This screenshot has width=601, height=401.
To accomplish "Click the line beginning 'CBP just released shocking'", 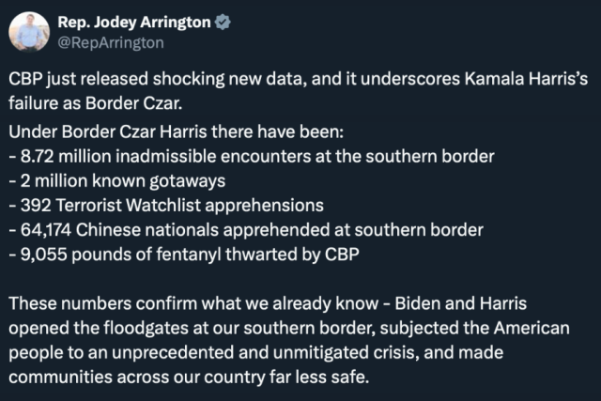I will pos(298,81).
